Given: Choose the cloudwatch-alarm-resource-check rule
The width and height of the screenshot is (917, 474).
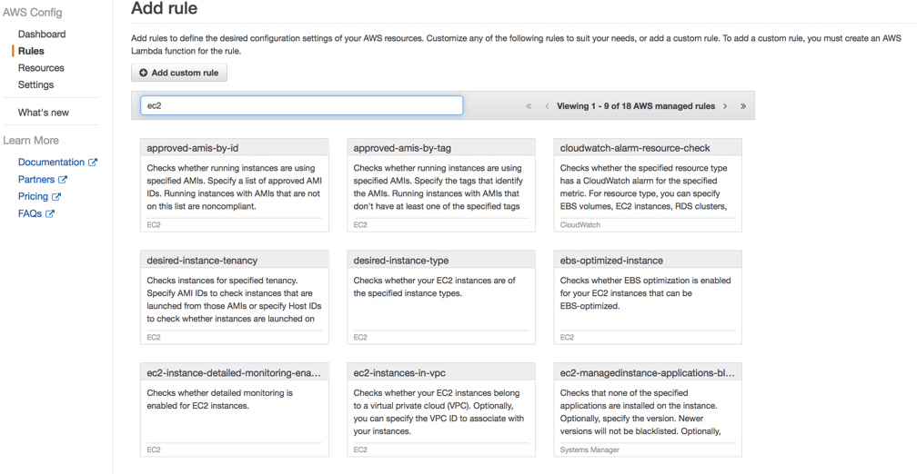Looking at the screenshot, I should (x=648, y=185).
